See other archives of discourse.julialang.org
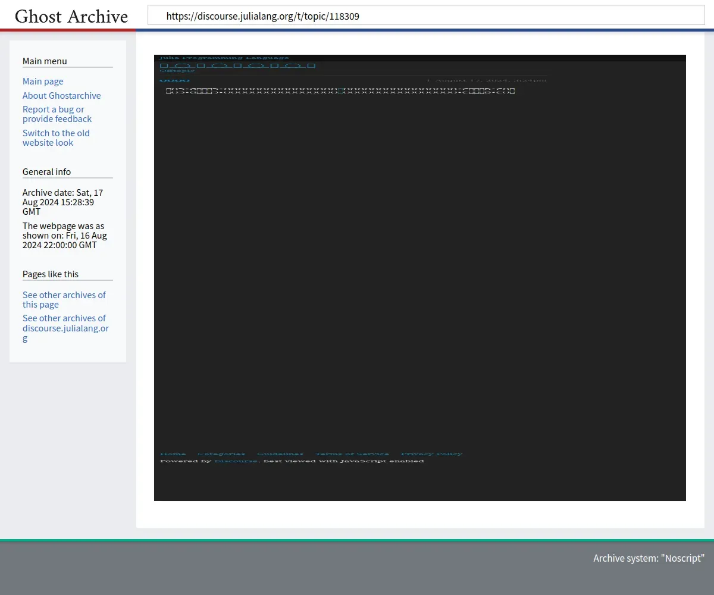This screenshot has height=595, width=714. (65, 328)
